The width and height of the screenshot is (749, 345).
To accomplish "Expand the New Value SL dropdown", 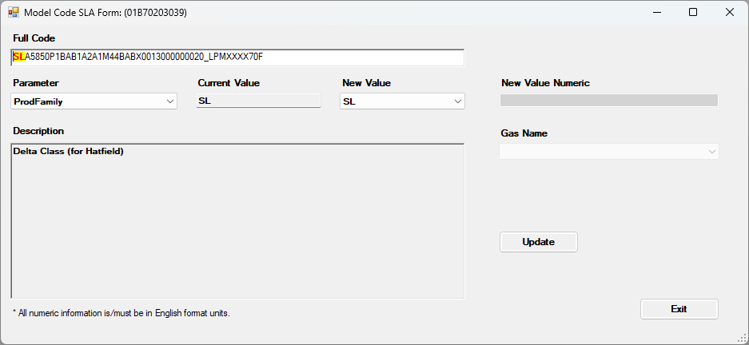I will 402,101.
